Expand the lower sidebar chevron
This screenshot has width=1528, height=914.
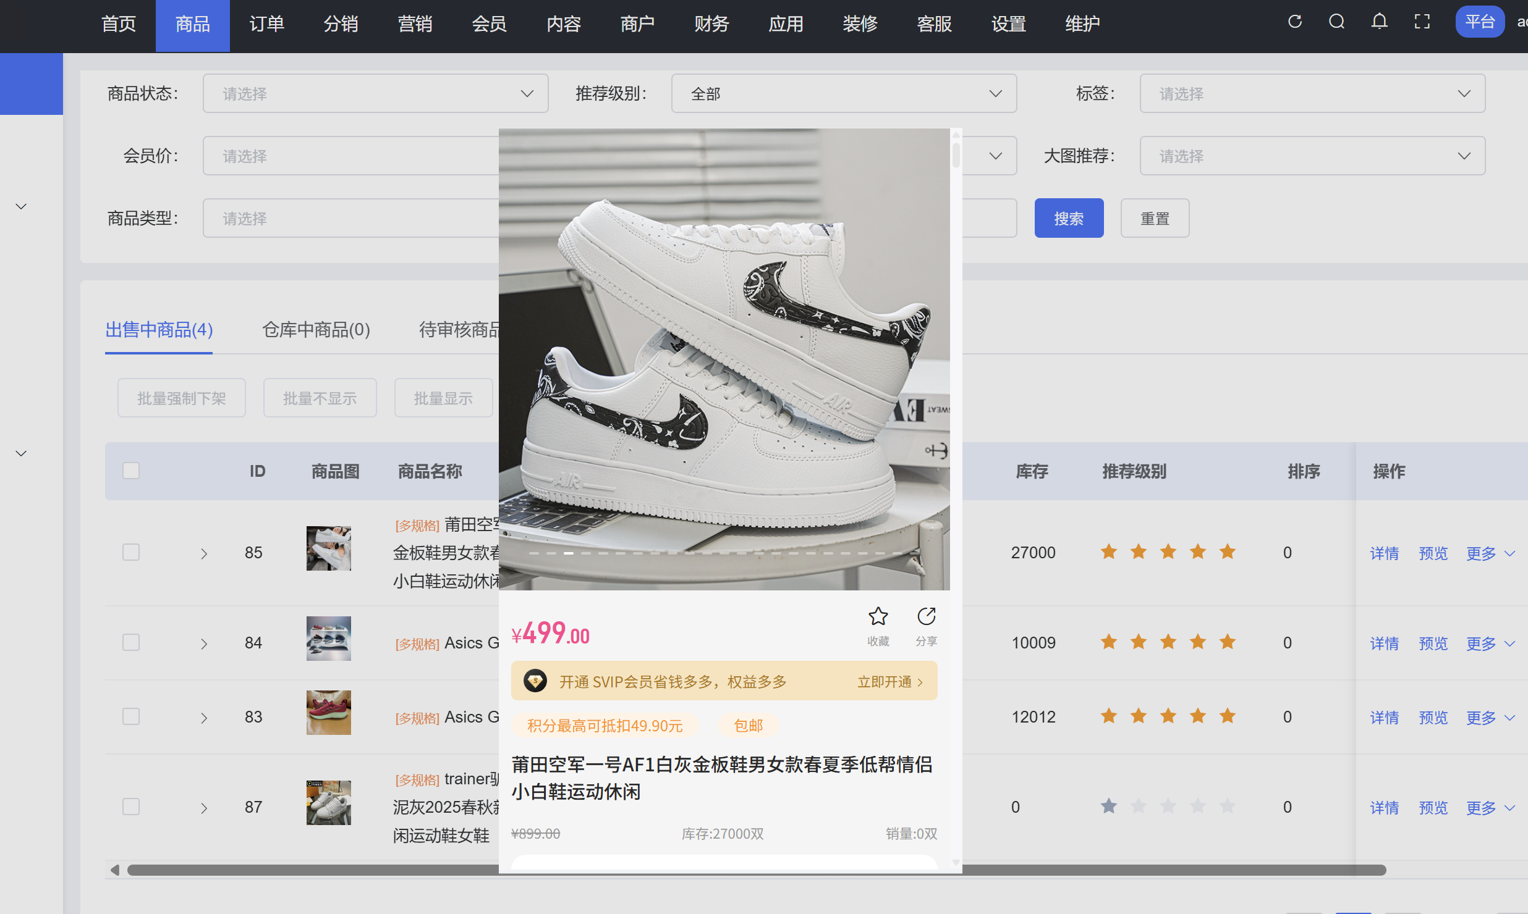click(21, 453)
